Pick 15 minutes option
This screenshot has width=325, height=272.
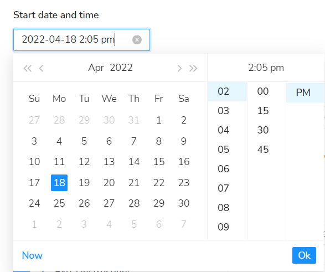(263, 111)
